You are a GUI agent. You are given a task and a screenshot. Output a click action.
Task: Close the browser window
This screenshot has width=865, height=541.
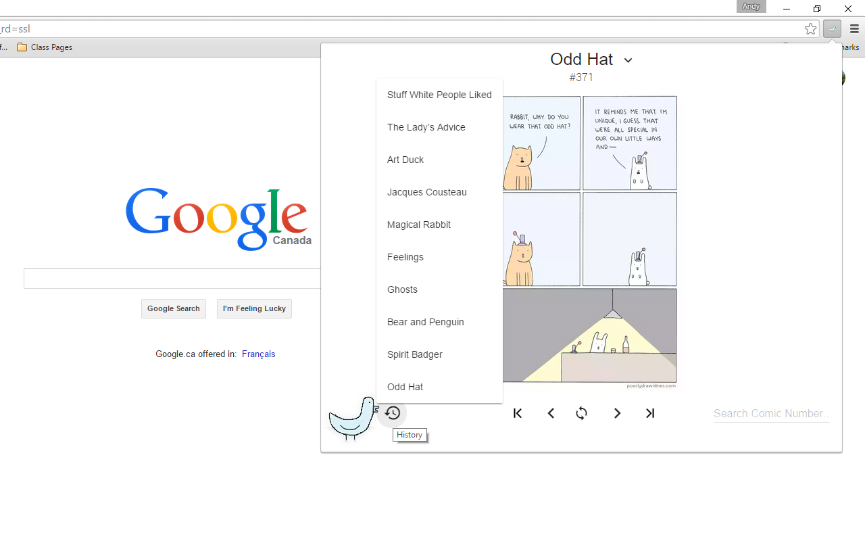pyautogui.click(x=848, y=9)
